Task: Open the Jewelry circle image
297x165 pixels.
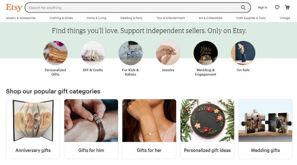Action: [x=168, y=53]
